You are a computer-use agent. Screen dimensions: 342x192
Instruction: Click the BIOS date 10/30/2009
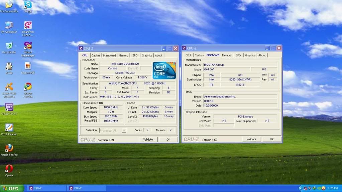pos(240,106)
